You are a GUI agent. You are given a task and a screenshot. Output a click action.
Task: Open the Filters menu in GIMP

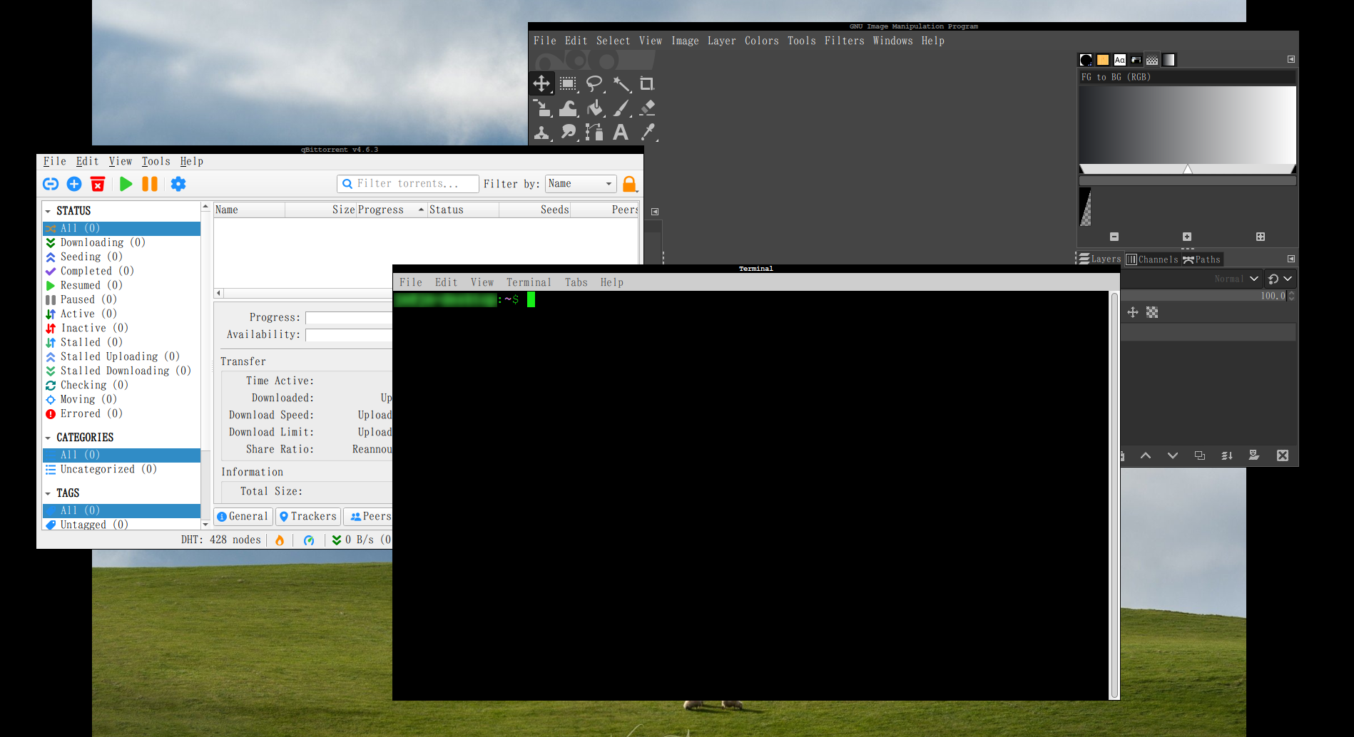pos(845,41)
